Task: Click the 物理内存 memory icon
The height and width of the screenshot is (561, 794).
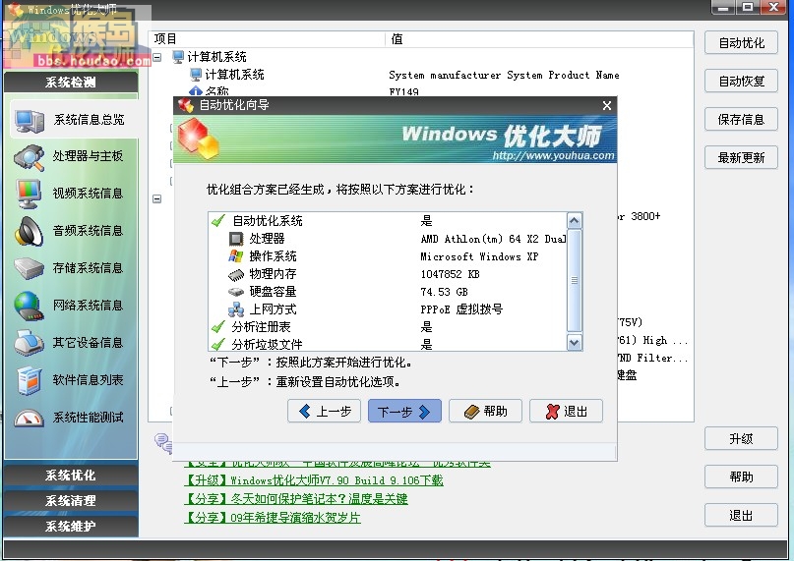Action: (x=235, y=274)
